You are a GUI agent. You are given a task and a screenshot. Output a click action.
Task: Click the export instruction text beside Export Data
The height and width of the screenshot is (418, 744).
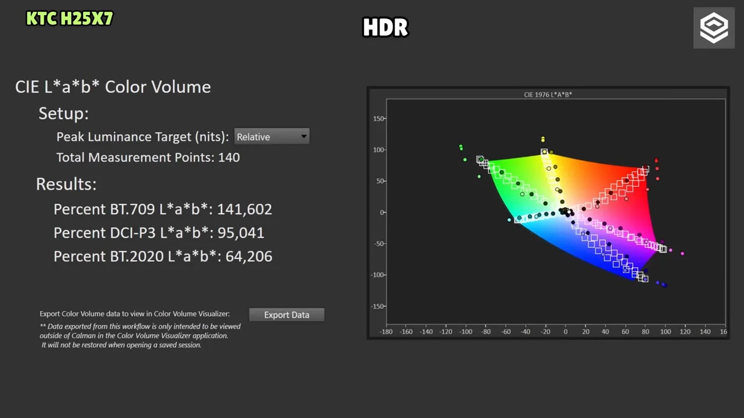pyautogui.click(x=135, y=314)
